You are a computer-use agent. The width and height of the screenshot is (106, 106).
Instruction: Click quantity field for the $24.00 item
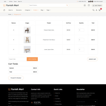coord(81,30)
